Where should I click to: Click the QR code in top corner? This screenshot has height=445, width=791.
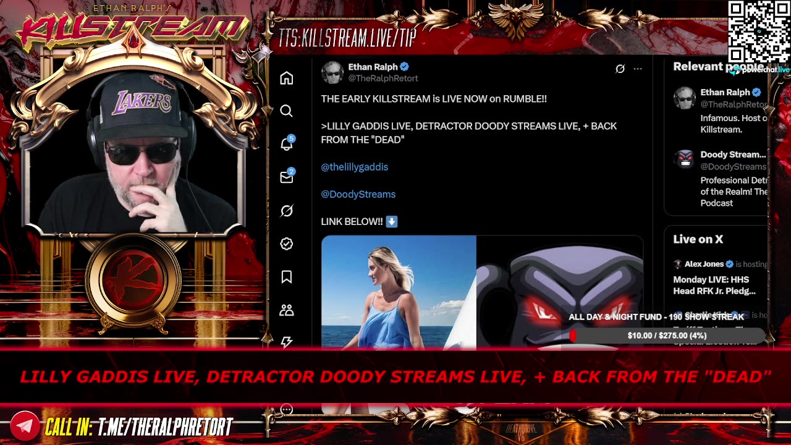click(x=759, y=32)
